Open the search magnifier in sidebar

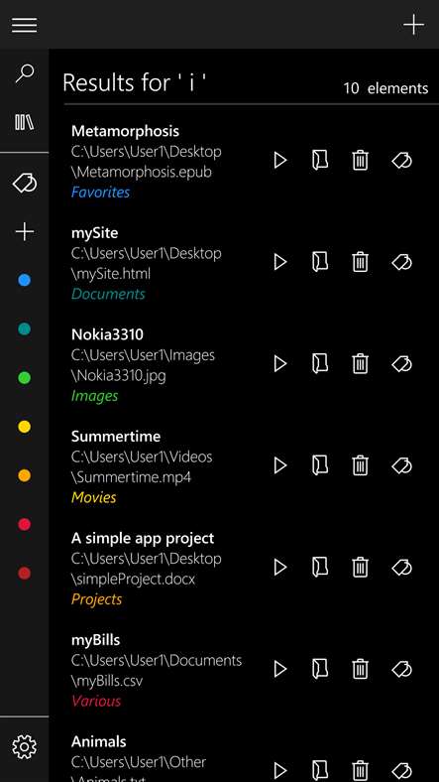[25, 73]
